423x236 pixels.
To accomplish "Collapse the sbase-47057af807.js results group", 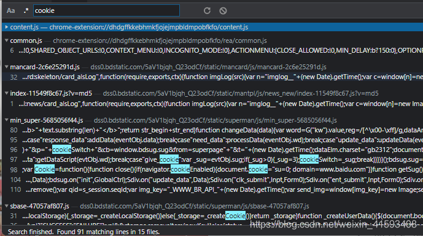I will click(x=6, y=206).
